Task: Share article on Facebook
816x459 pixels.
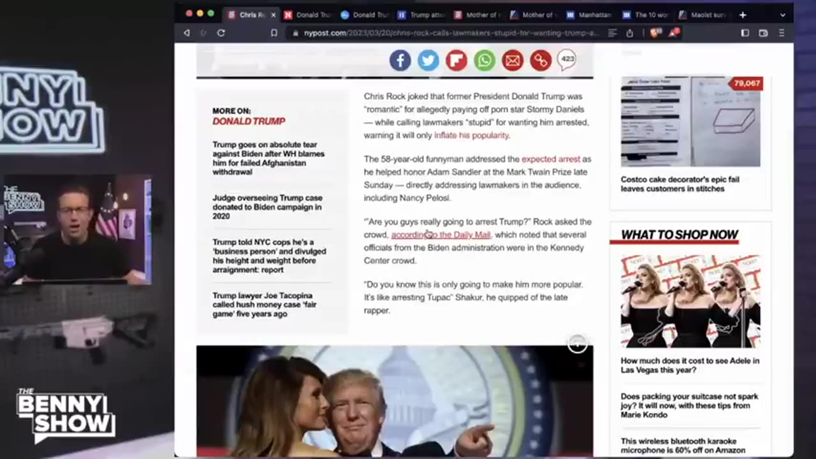Action: (400, 61)
